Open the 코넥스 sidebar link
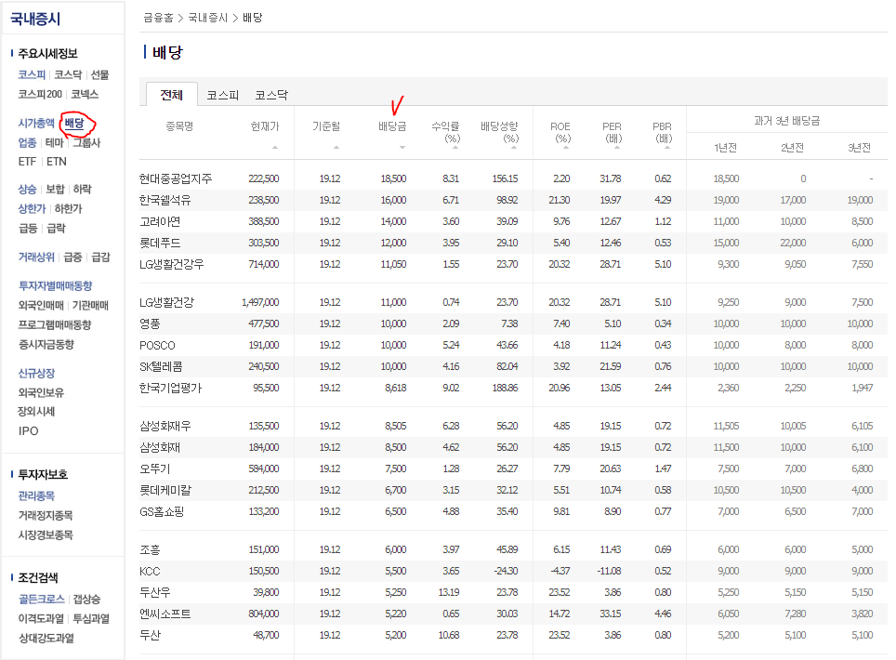Viewport: 896px width, 660px height. tap(85, 94)
